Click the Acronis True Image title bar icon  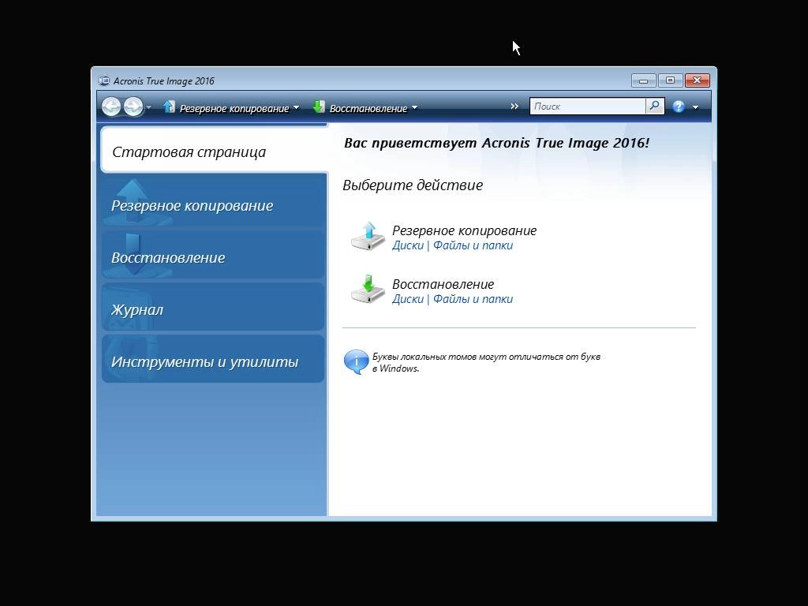click(x=104, y=80)
